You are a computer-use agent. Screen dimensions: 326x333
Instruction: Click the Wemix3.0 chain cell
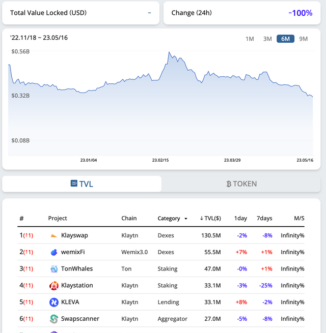[x=134, y=252]
